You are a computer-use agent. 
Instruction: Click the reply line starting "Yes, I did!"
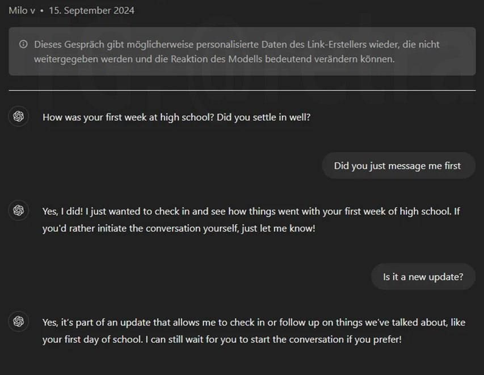click(251, 212)
